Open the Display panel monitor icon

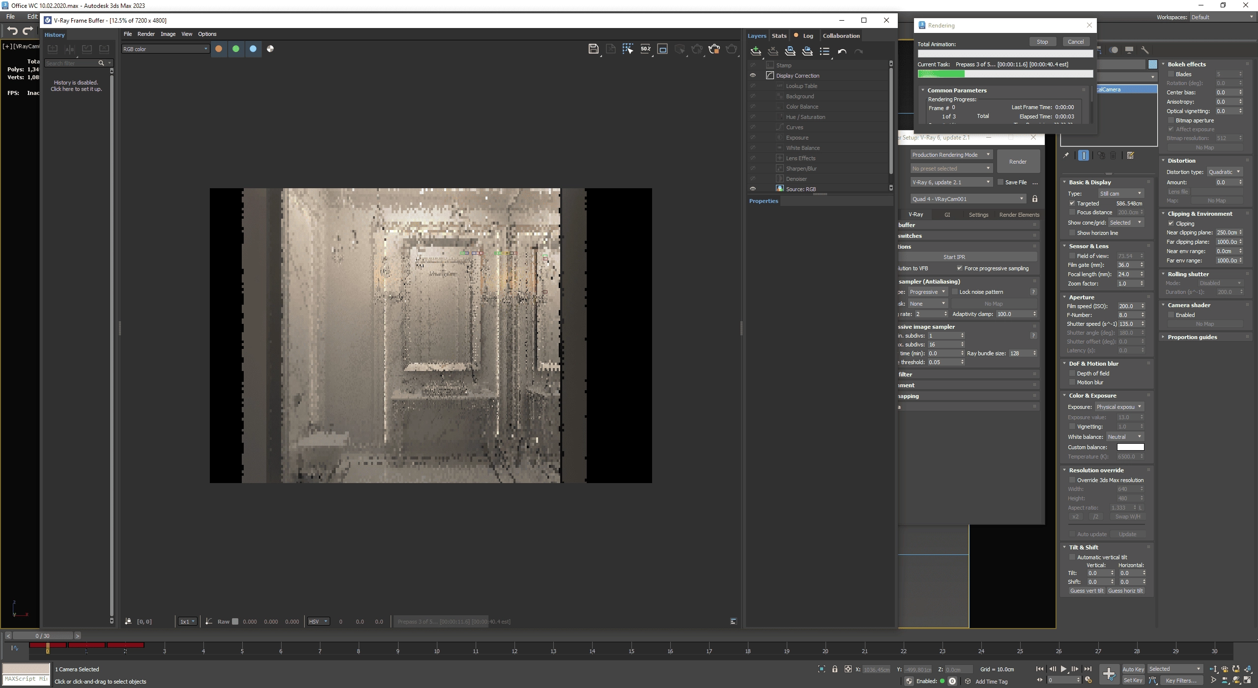[1129, 50]
